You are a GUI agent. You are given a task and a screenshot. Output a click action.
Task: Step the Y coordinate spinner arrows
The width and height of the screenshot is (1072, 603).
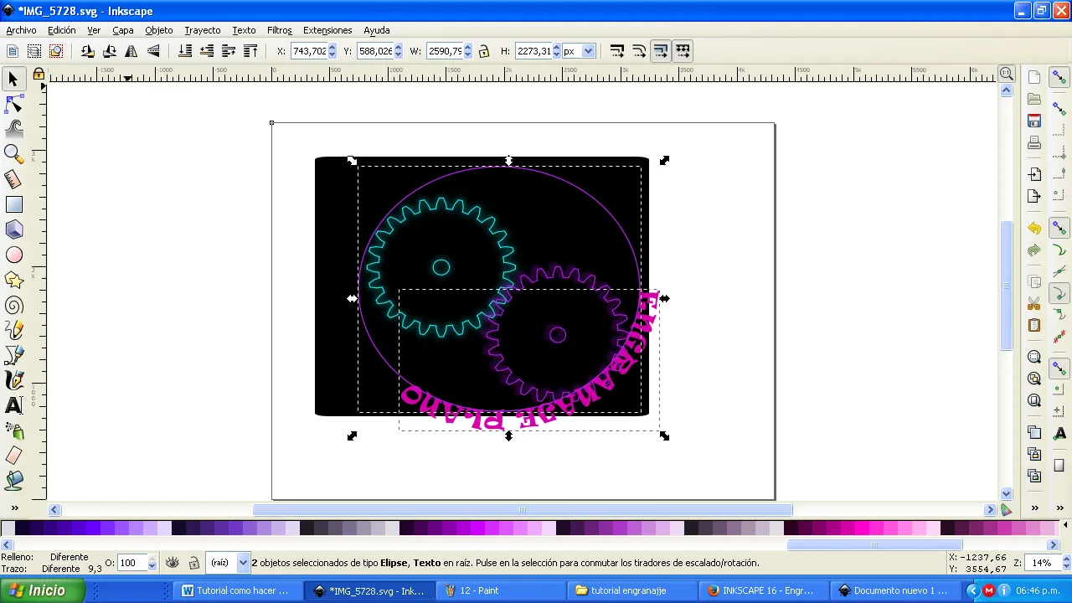[x=398, y=51]
